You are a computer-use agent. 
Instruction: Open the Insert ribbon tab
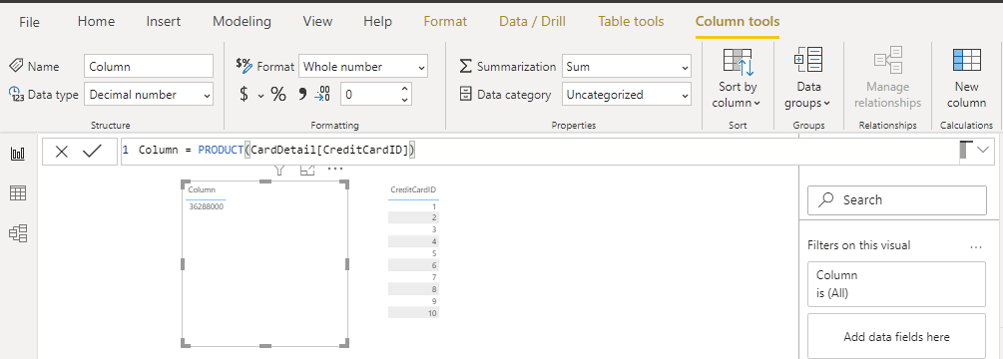pos(163,22)
